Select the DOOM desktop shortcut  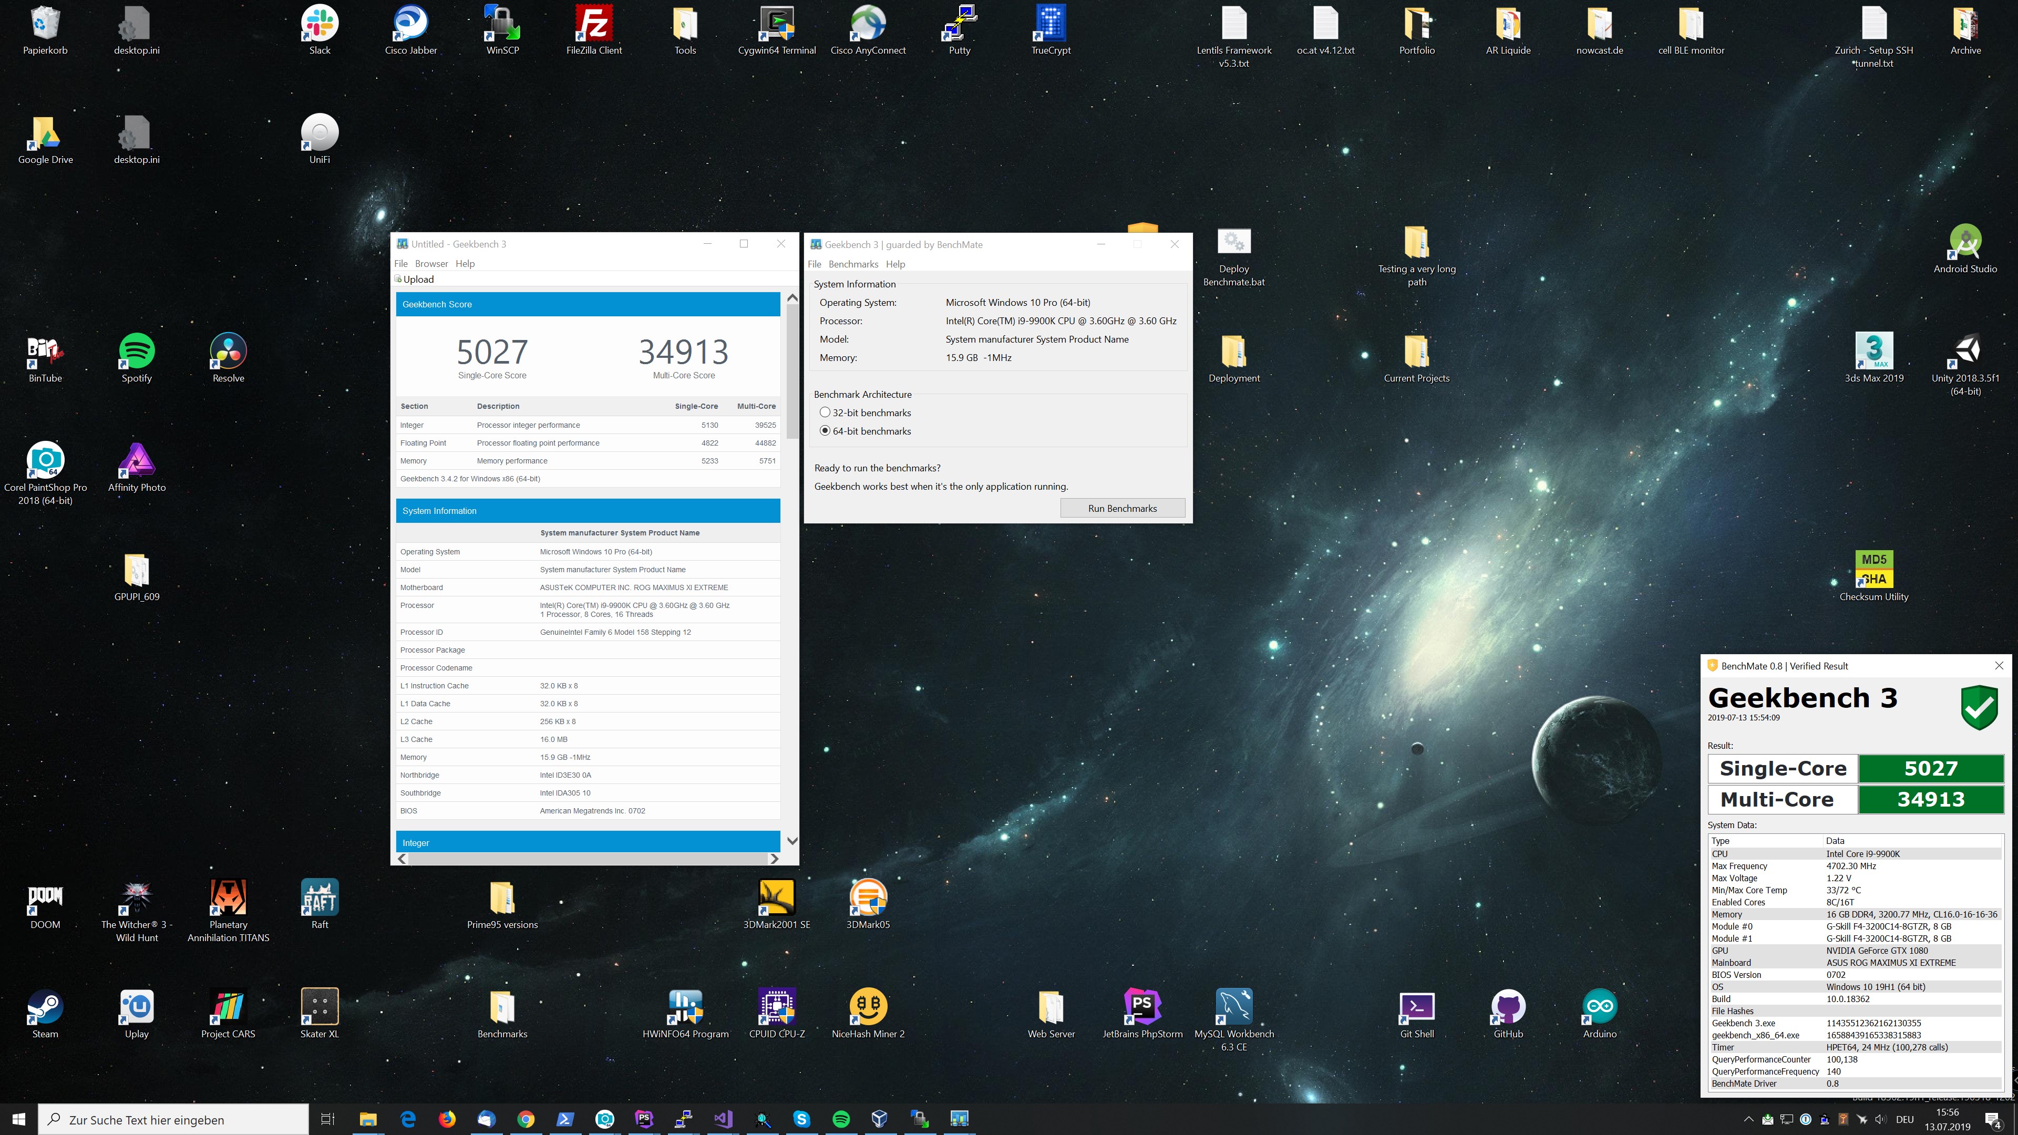point(45,905)
